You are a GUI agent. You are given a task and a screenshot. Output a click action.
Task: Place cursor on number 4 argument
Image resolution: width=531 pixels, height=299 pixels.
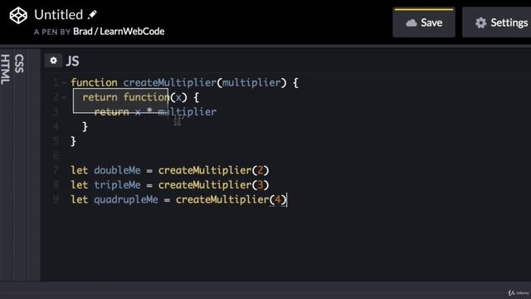click(x=278, y=199)
